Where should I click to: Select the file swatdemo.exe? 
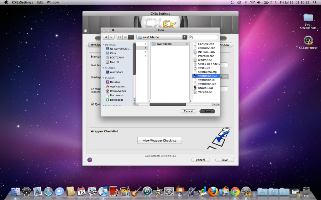click(x=206, y=76)
